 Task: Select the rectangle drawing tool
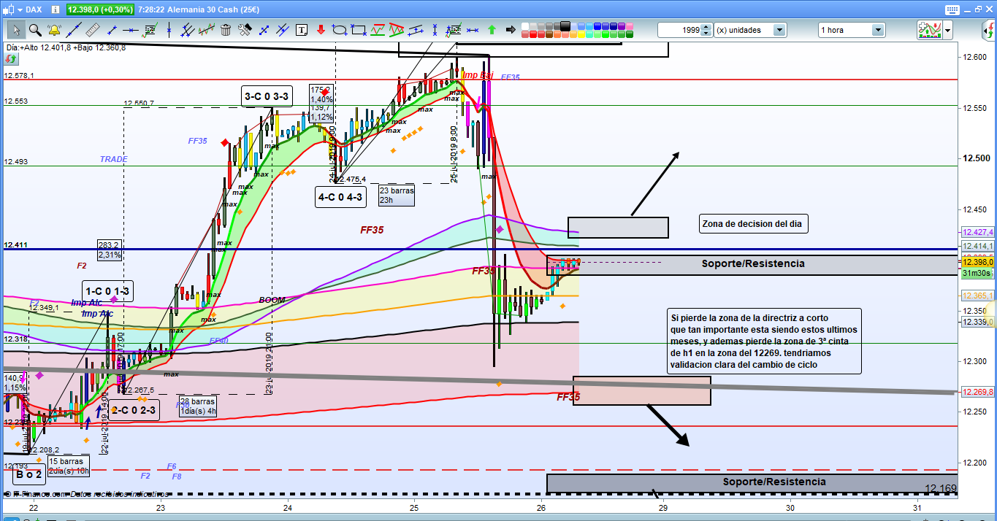[x=359, y=30]
